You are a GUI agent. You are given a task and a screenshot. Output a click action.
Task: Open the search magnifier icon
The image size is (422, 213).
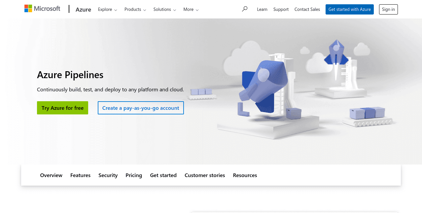click(244, 9)
